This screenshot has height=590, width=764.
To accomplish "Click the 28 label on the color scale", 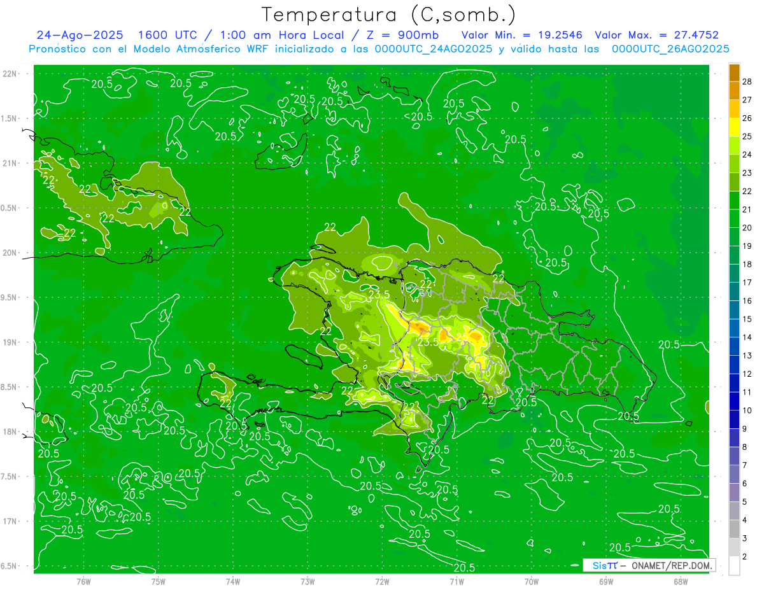I will (747, 81).
